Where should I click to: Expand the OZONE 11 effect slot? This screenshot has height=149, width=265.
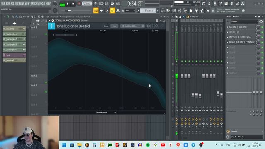[227, 32]
